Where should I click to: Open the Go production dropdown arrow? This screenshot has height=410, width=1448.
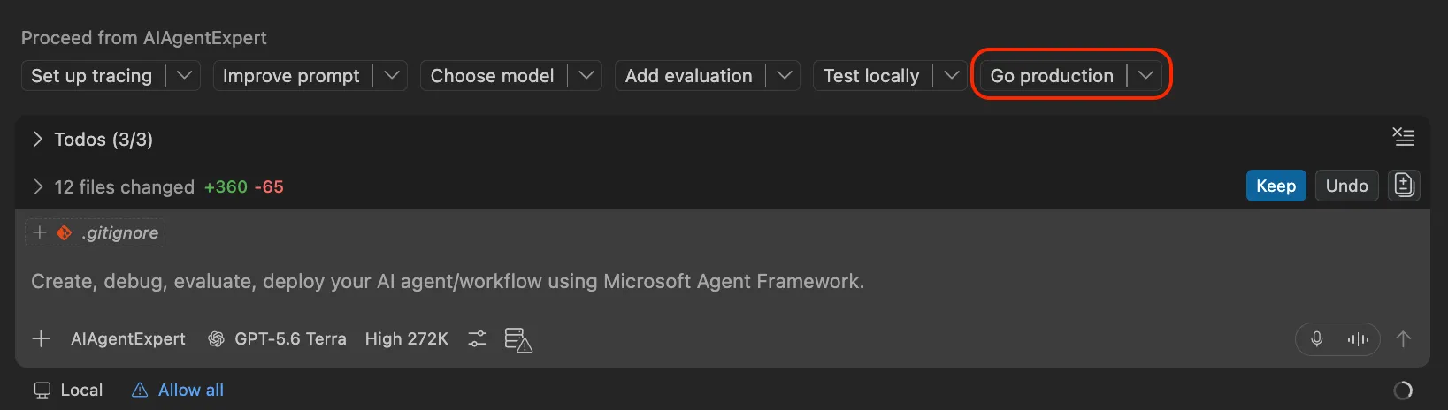(x=1145, y=76)
